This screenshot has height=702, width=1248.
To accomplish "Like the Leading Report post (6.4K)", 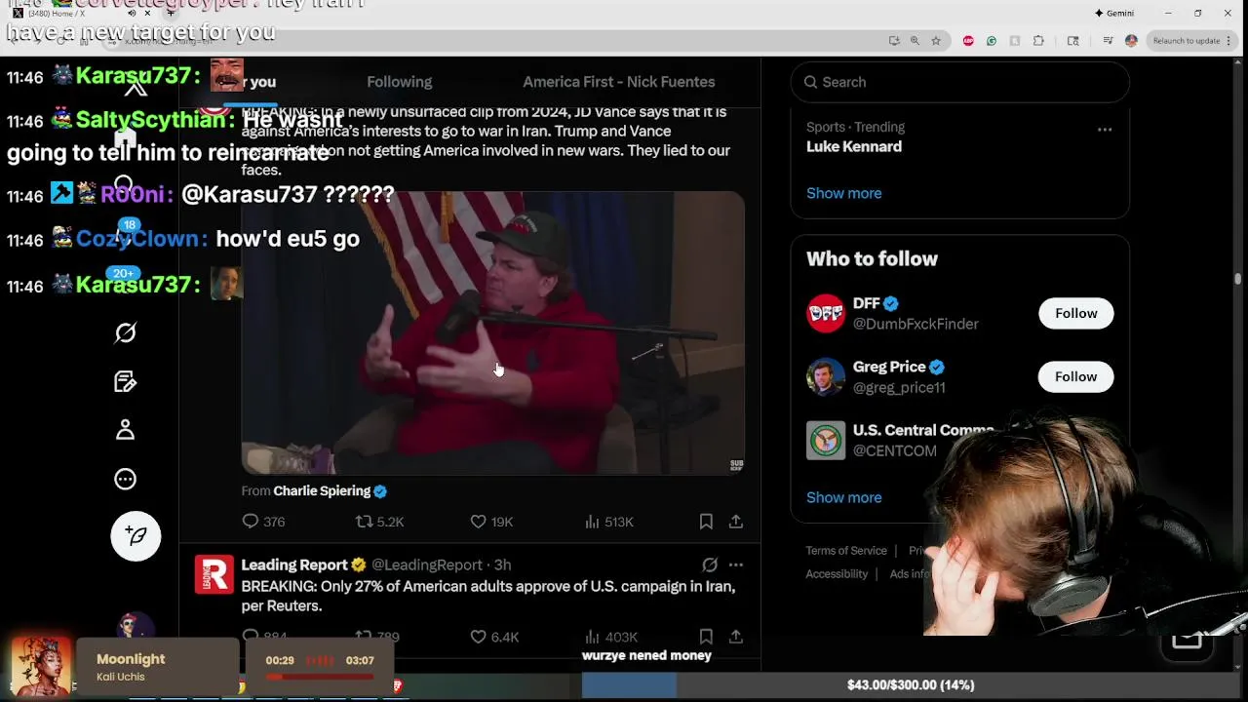I will tap(494, 637).
